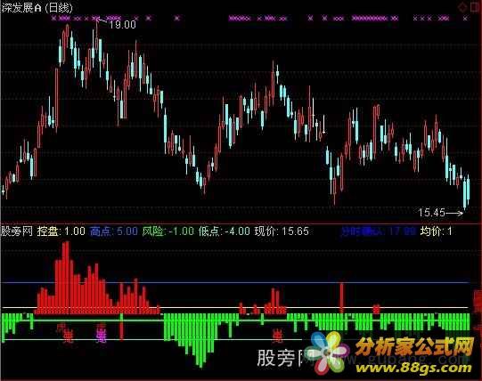
Task: Click the 19.00 peak price label
Action: pyautogui.click(x=122, y=25)
